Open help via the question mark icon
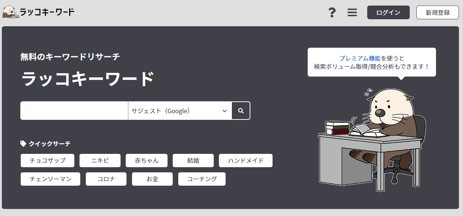The image size is (463, 216). (x=332, y=13)
